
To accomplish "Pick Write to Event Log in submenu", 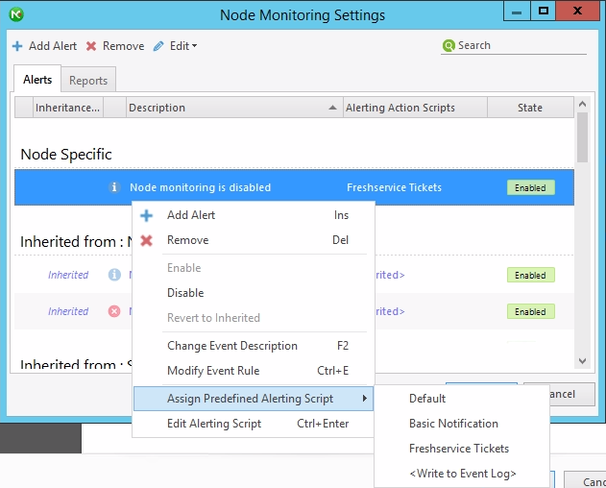I will 462,474.
